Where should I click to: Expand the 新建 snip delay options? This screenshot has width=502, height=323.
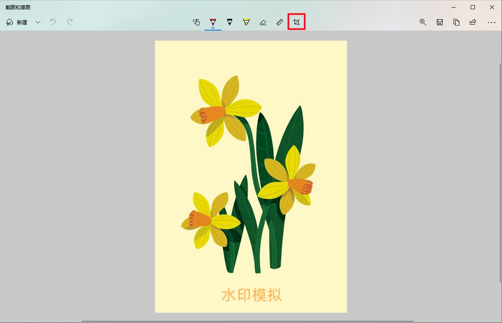(x=38, y=22)
